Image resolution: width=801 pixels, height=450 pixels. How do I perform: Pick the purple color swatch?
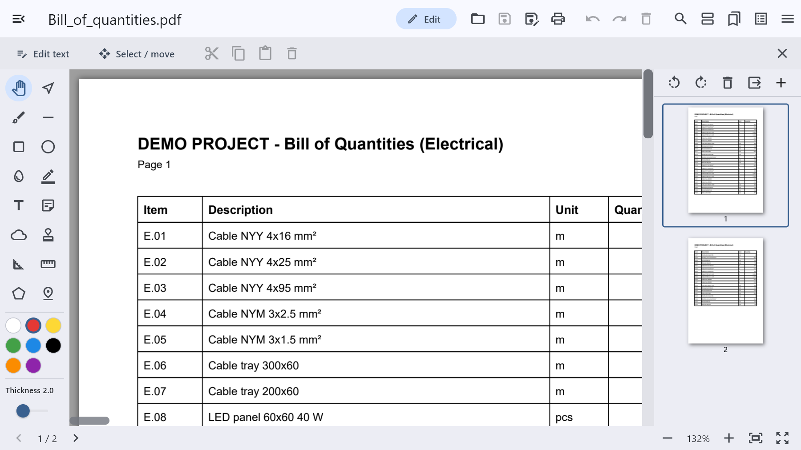[33, 366]
